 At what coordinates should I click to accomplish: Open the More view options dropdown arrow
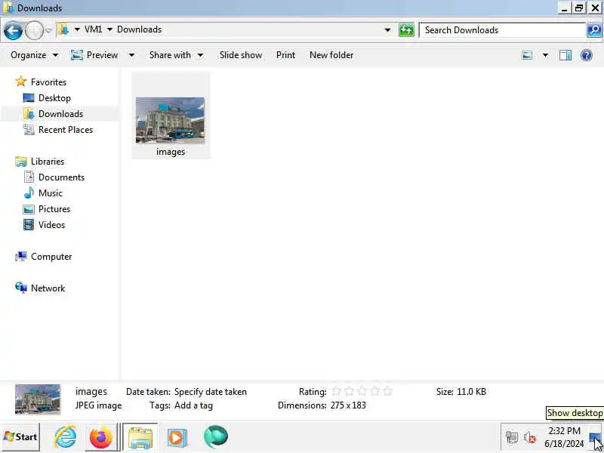tap(545, 55)
